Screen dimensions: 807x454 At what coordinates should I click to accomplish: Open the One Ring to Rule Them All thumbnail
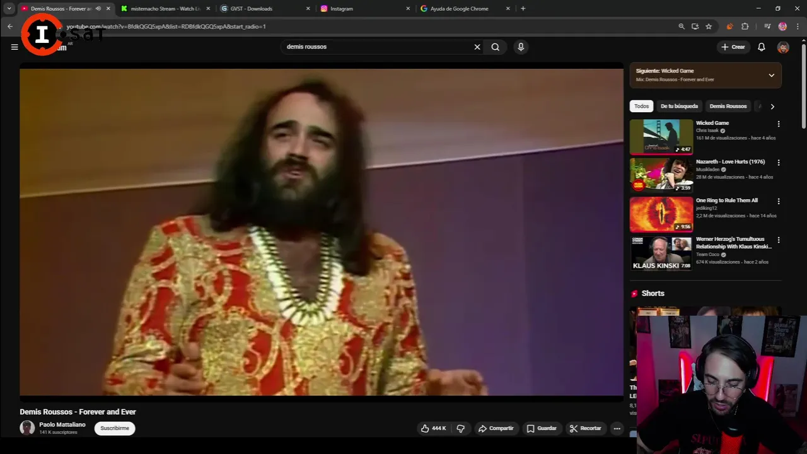pos(661,214)
